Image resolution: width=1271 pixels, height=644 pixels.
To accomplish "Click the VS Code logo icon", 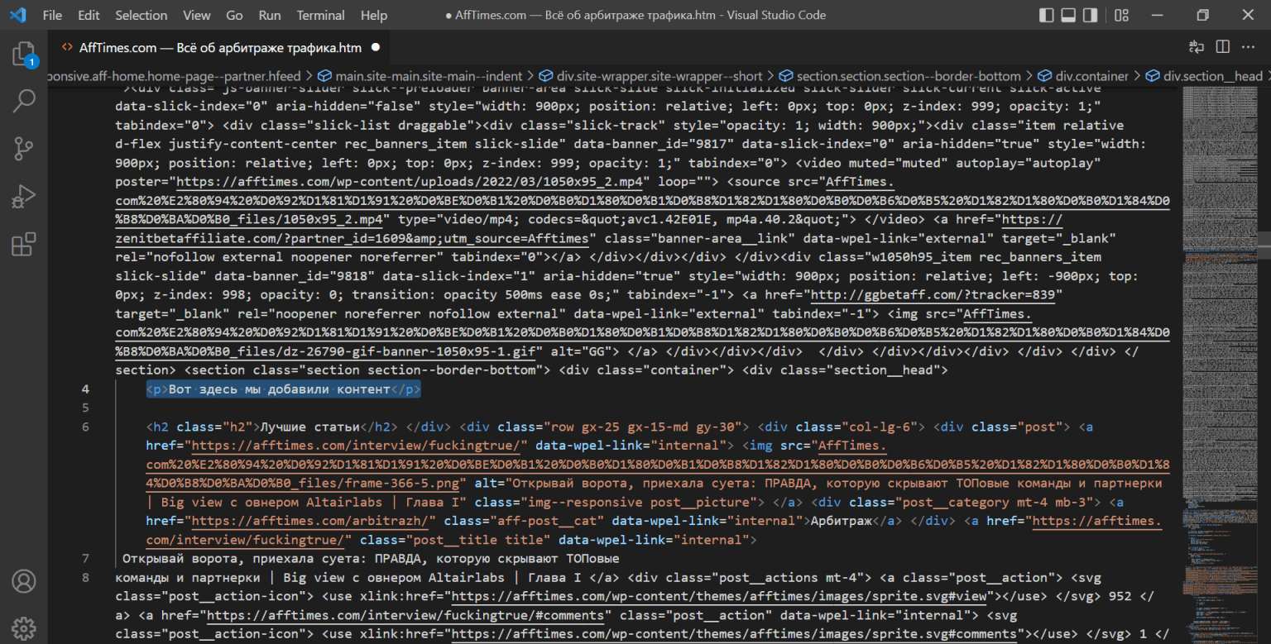I will (17, 15).
